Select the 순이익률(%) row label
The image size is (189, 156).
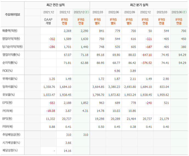coord(10,63)
